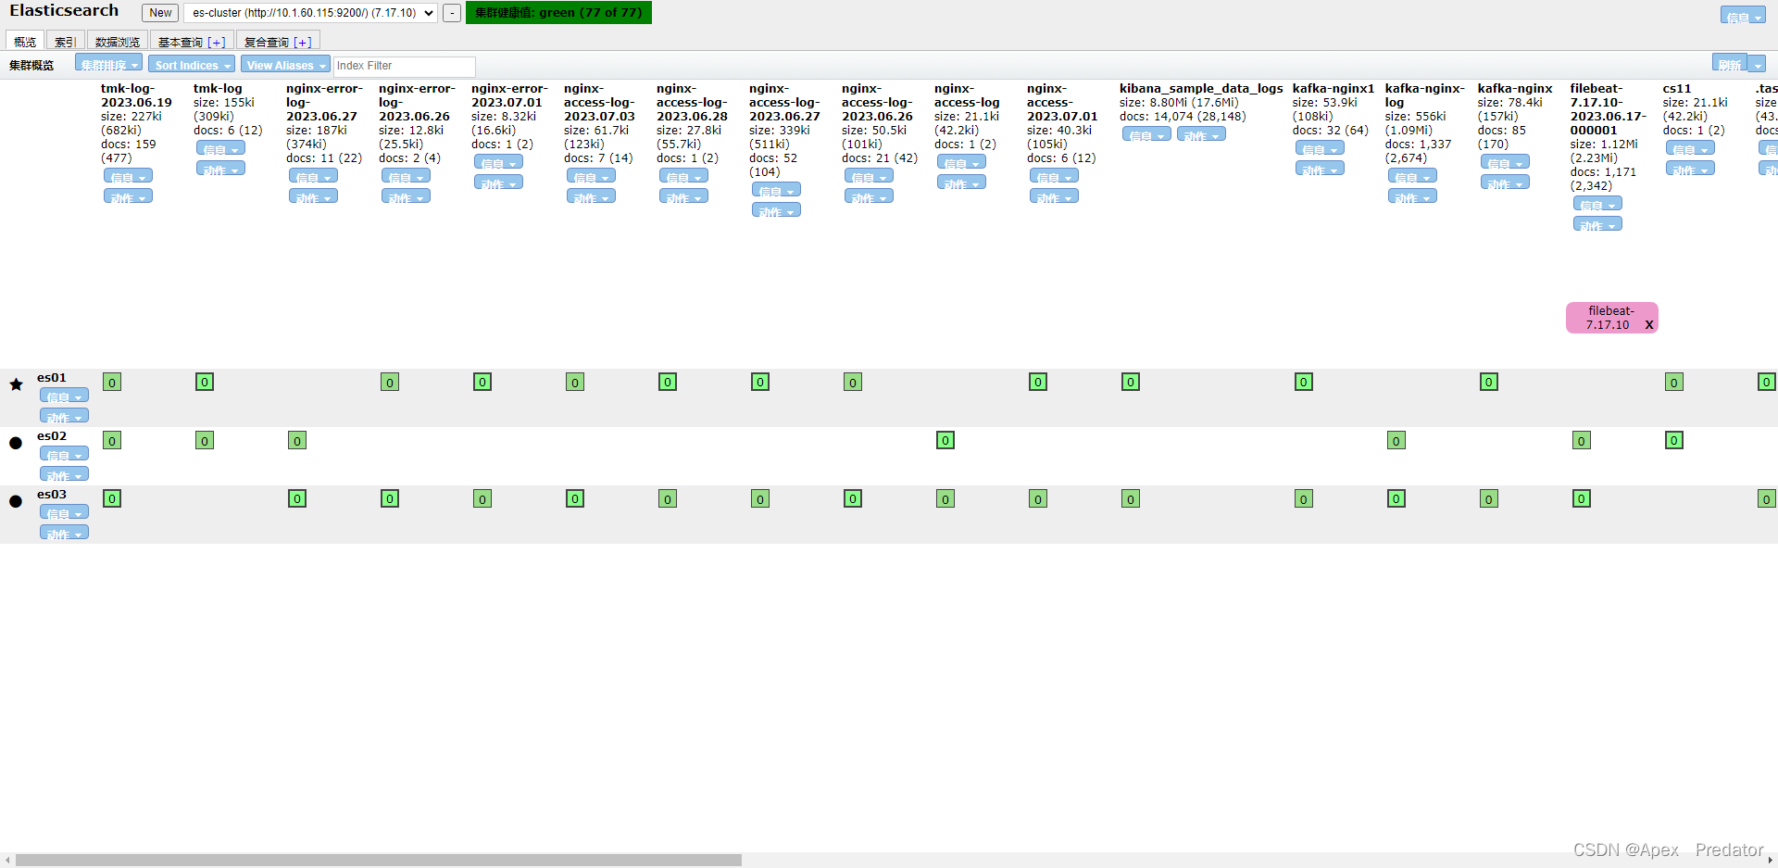
Task: Click the green cluster health indicator
Action: pyautogui.click(x=558, y=13)
